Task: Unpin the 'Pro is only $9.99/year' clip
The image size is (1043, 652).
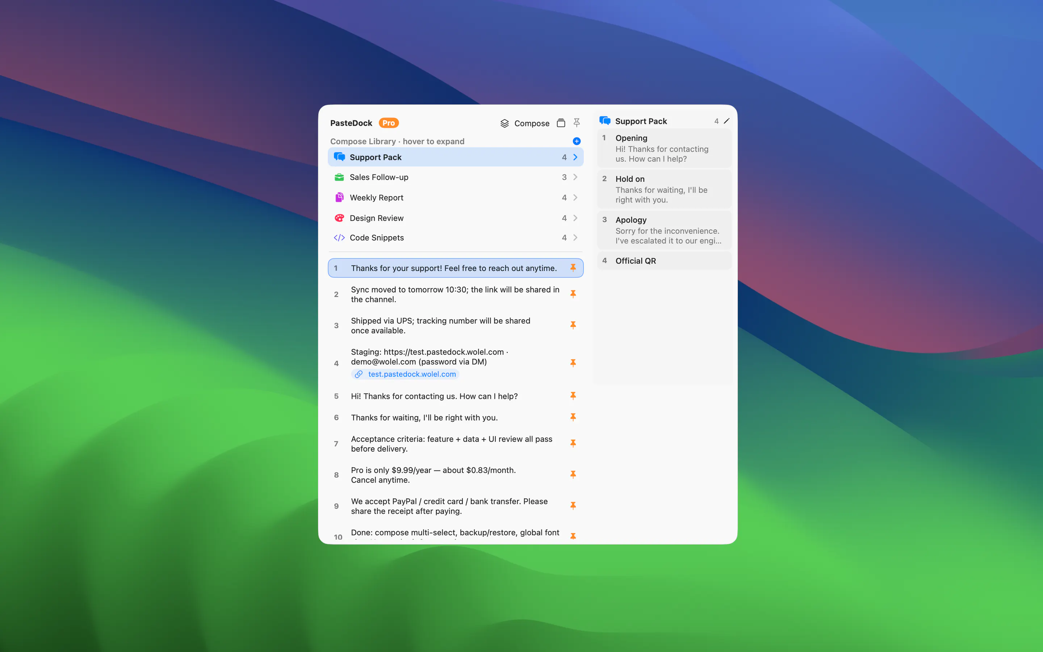Action: (573, 475)
